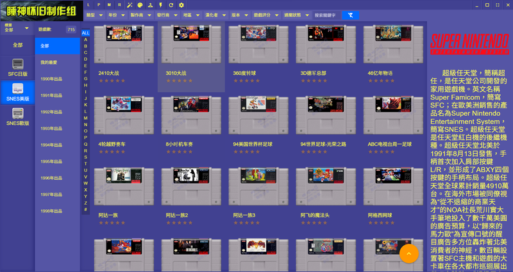Select 全部 in the platform sidebar

point(18,45)
